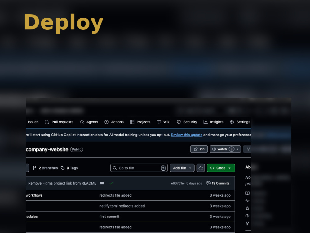This screenshot has width=310, height=233.
Task: Open the workflows folder
Action: [x=34, y=195]
